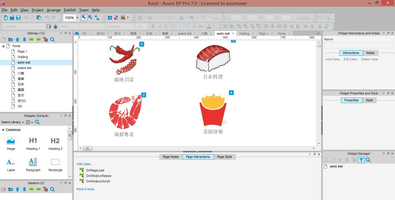Add a new folder in the Sitemap
This screenshot has width=395, height=200.
[10, 40]
